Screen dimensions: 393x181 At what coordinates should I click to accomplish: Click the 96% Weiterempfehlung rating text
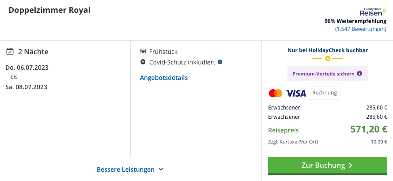point(355,21)
